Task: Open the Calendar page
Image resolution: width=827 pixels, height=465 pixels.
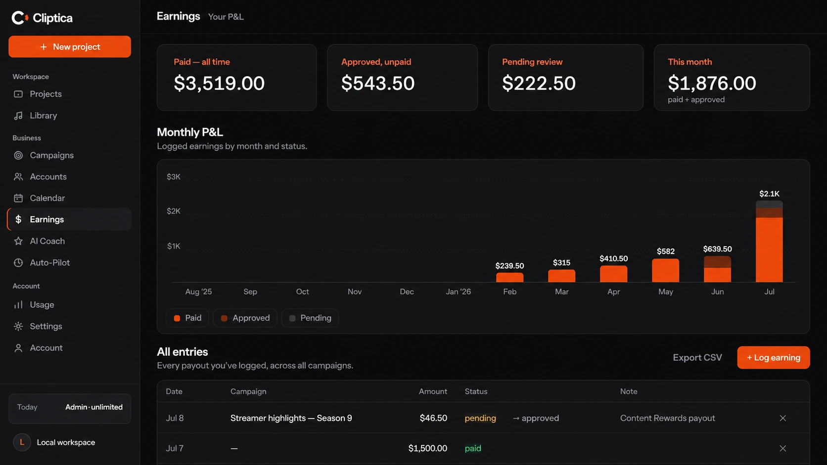Action: click(69, 198)
